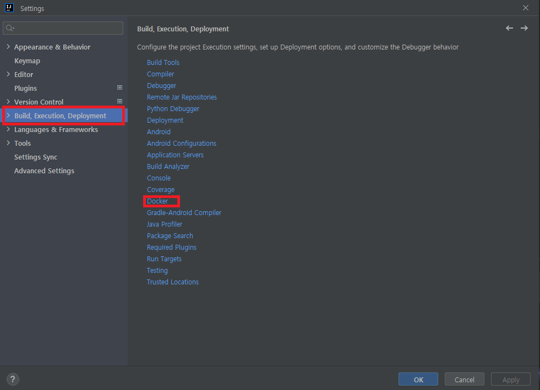The height and width of the screenshot is (390, 540).
Task: Open the Debugger link
Action: 161,86
